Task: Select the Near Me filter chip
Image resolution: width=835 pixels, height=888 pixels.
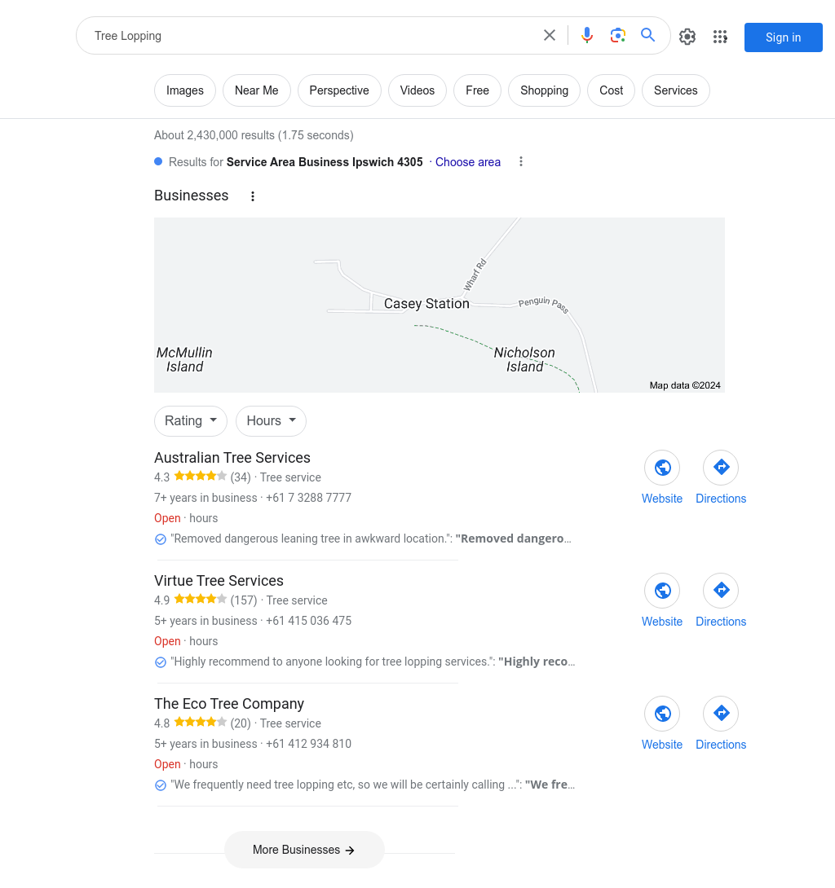Action: 257,90
